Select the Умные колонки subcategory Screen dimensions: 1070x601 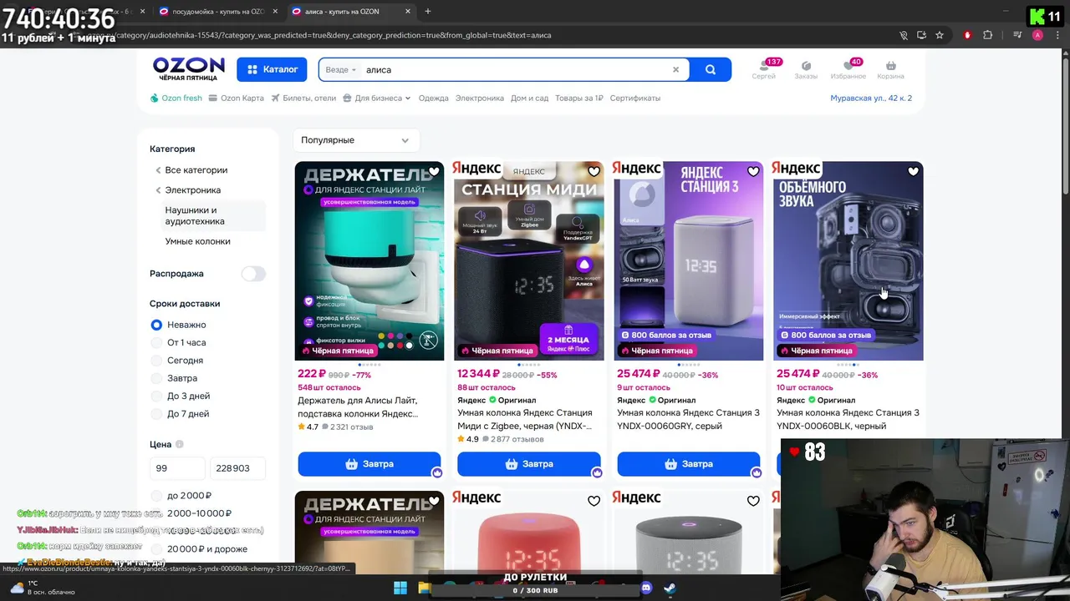coord(197,241)
